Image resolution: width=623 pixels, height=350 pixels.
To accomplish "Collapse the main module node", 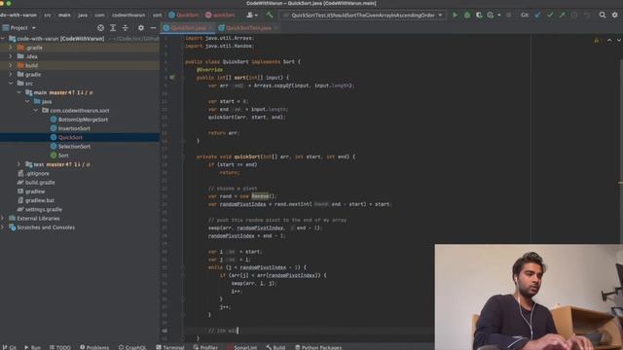I will (x=18, y=92).
